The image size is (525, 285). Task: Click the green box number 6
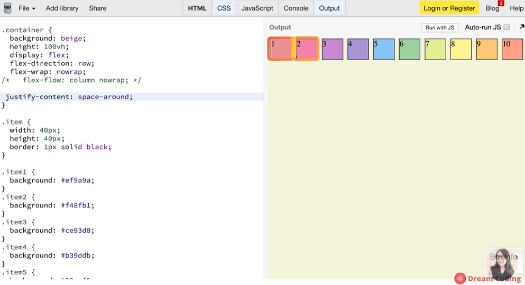(x=410, y=49)
